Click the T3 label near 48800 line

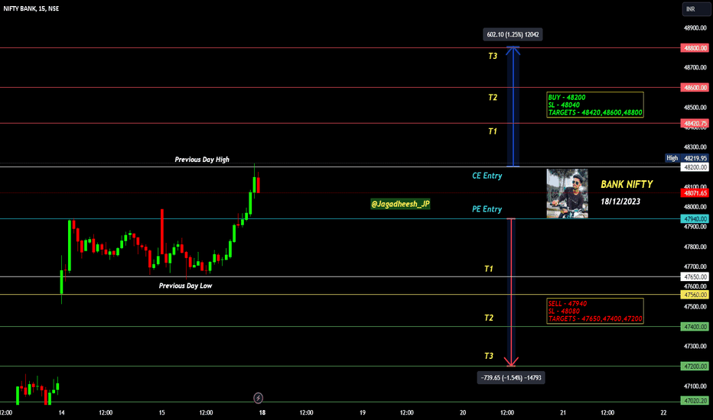[x=493, y=56]
